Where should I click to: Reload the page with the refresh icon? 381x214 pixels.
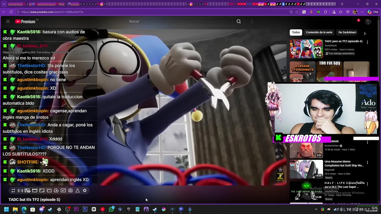point(11,12)
